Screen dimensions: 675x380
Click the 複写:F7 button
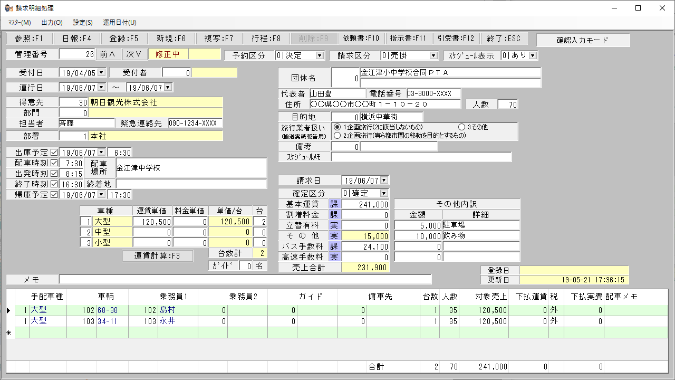pyautogui.click(x=219, y=39)
